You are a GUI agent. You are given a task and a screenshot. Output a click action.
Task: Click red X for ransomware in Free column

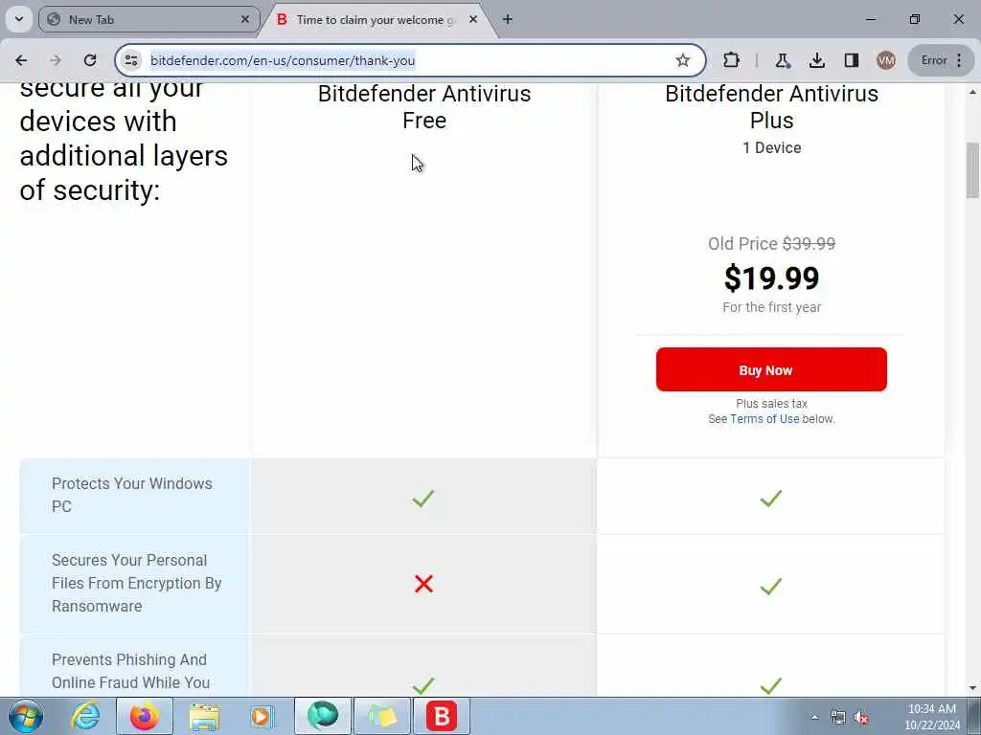click(x=423, y=584)
